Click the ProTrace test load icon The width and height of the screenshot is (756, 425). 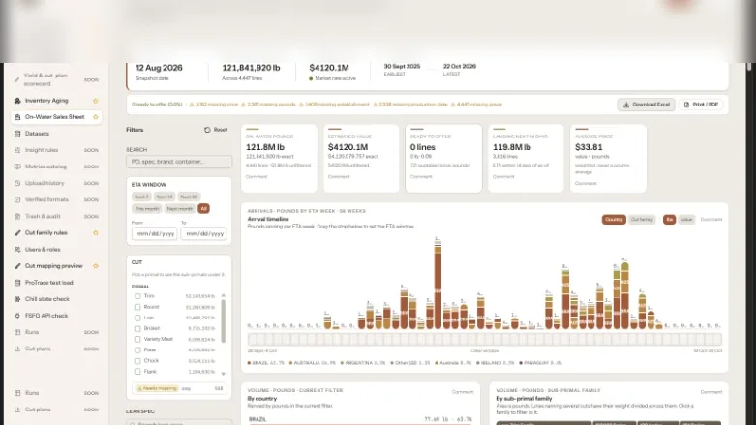(x=17, y=283)
